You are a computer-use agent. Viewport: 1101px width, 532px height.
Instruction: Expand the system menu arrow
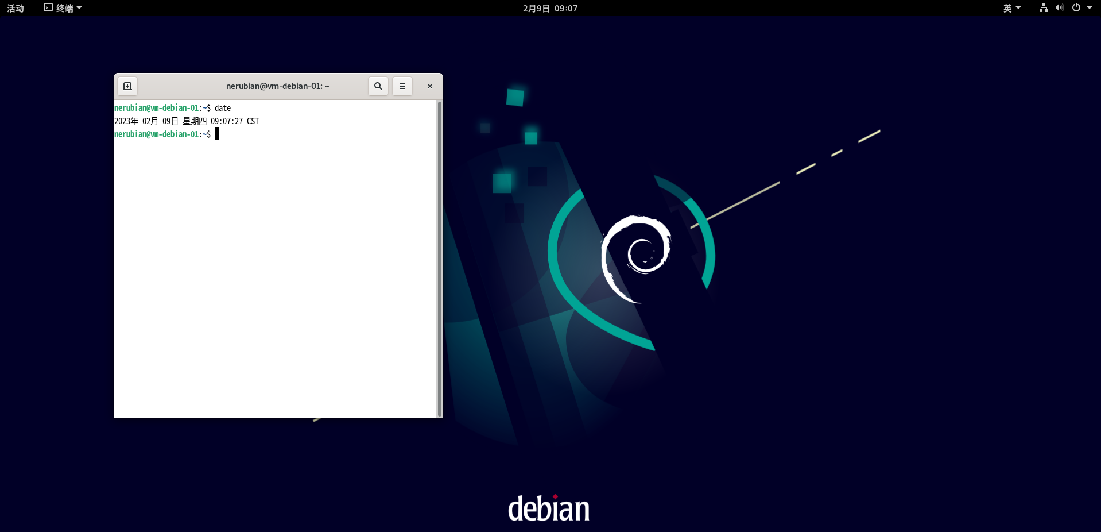[1090, 7]
